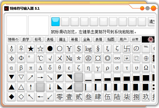Screen dimensions: 159x108
Task: Copy the section sign §
Action: (x=98, y=48)
